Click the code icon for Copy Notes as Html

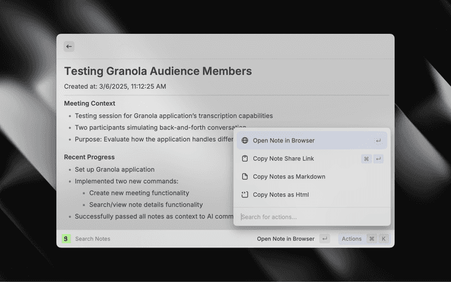click(x=245, y=195)
